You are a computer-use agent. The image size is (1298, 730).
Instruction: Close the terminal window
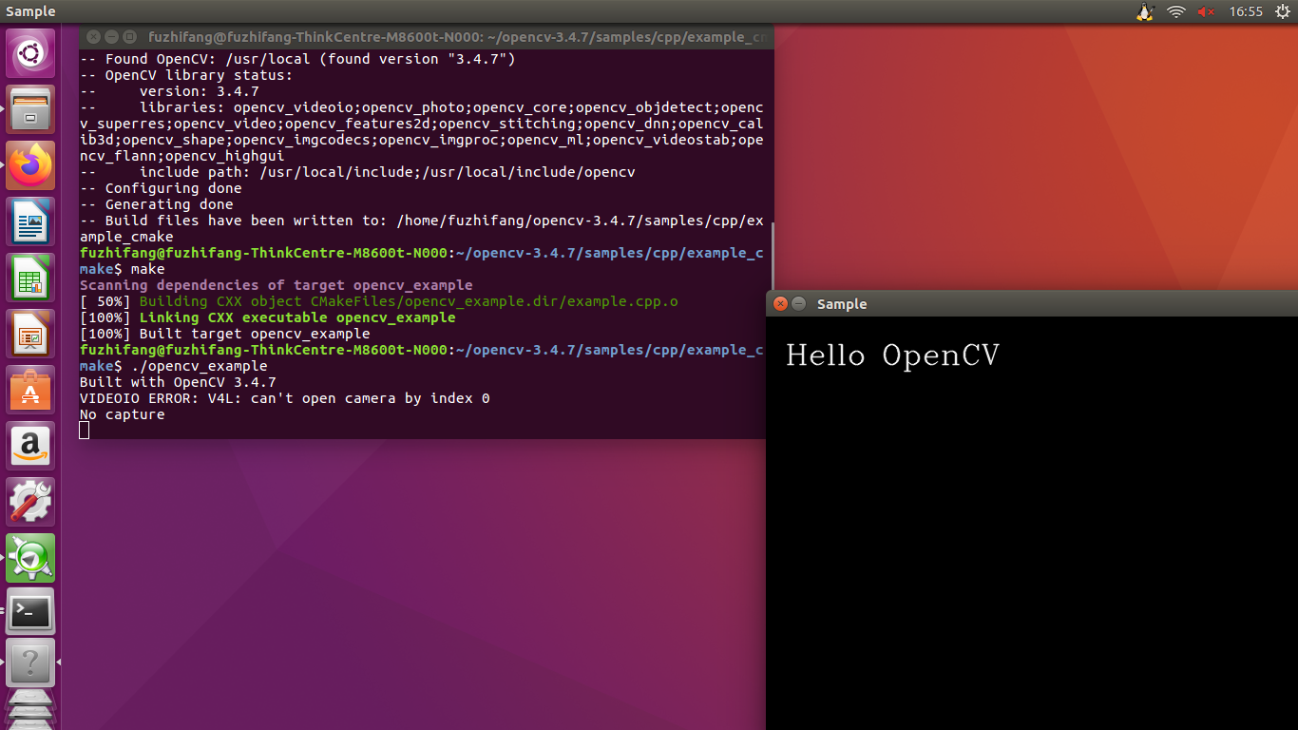coord(93,37)
